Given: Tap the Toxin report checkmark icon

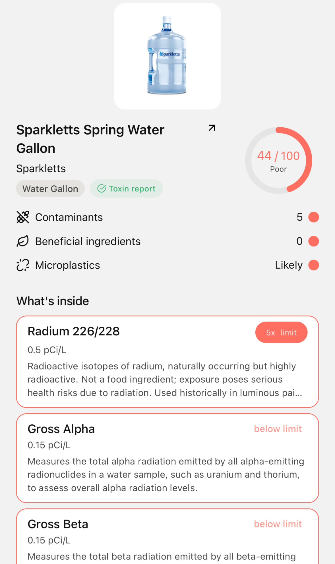Looking at the screenshot, I should [x=102, y=188].
